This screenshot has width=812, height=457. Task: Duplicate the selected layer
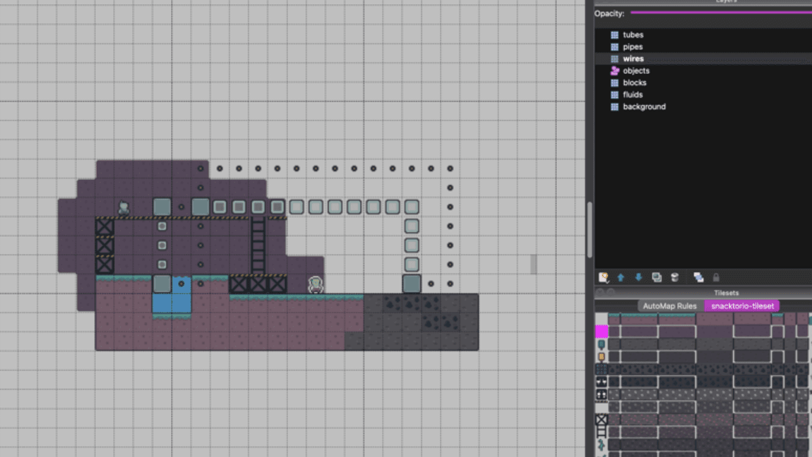[x=656, y=277]
